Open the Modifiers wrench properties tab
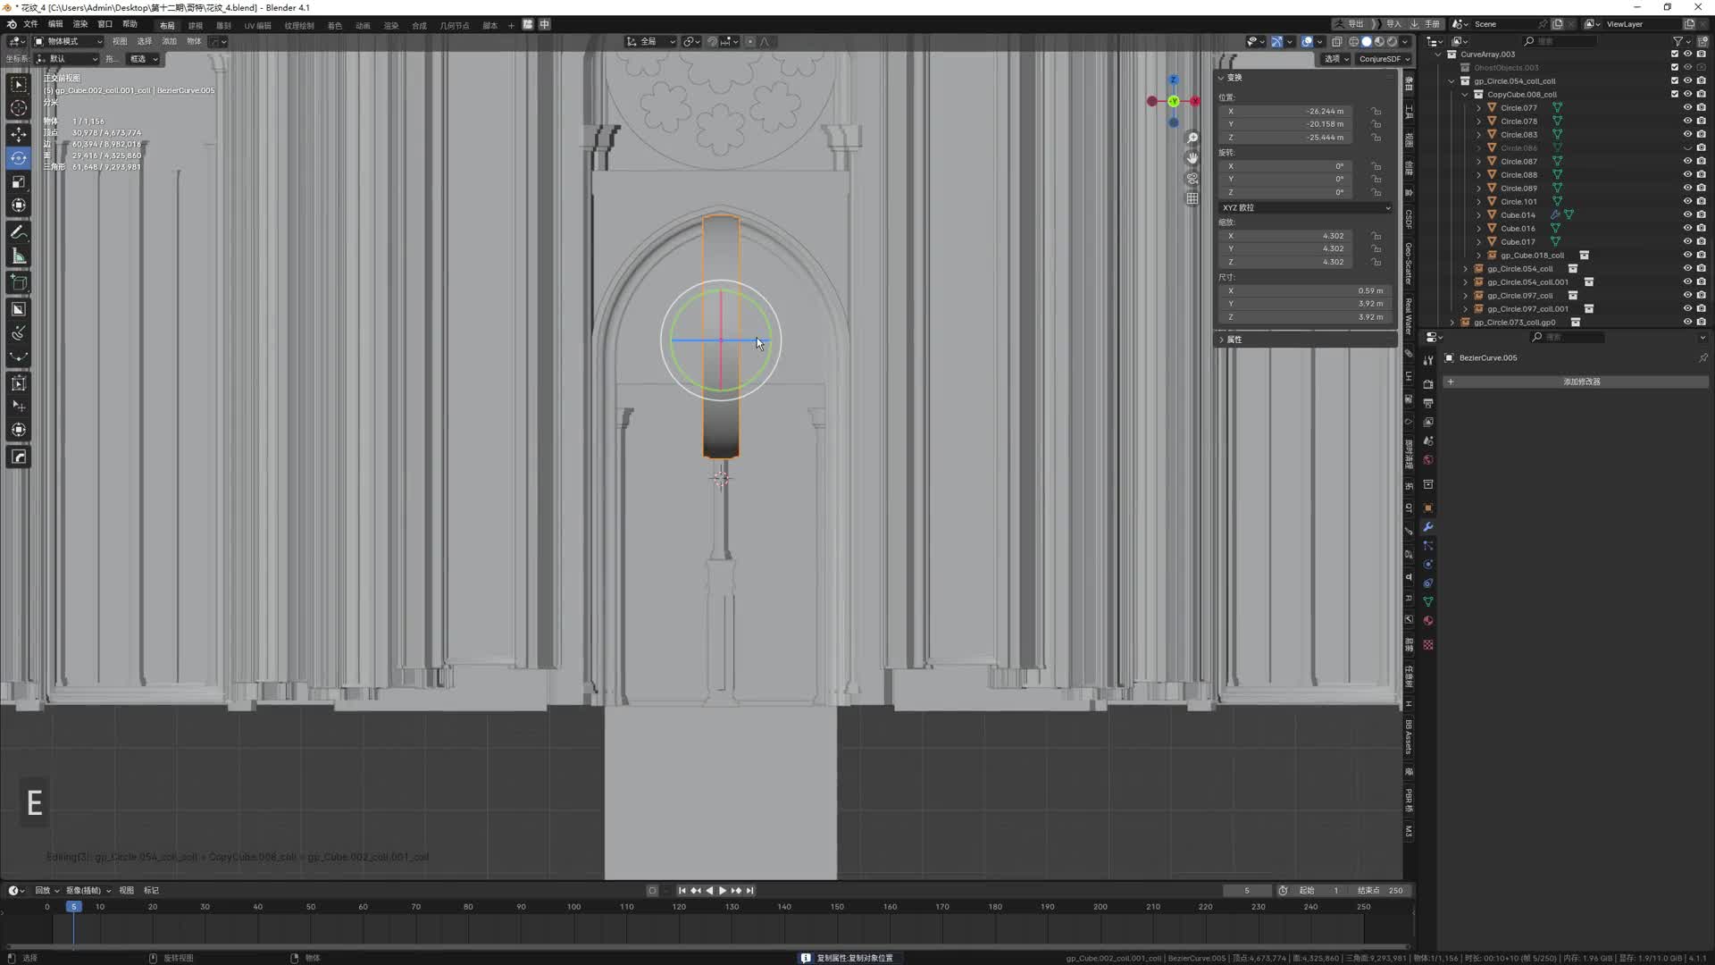Screen dimensions: 1715x965 point(1427,527)
